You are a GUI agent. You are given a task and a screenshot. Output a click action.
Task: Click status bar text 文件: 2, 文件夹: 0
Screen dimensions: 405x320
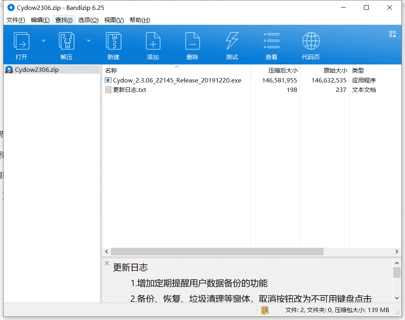(309, 310)
